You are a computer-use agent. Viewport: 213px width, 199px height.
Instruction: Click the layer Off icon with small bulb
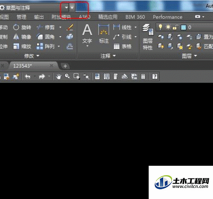161,37
